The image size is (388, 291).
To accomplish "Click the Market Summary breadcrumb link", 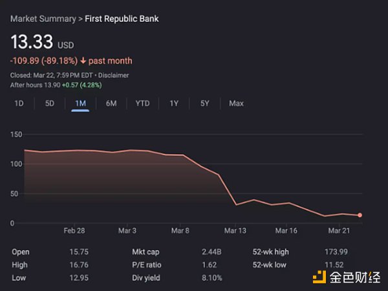I will pyautogui.click(x=42, y=19).
